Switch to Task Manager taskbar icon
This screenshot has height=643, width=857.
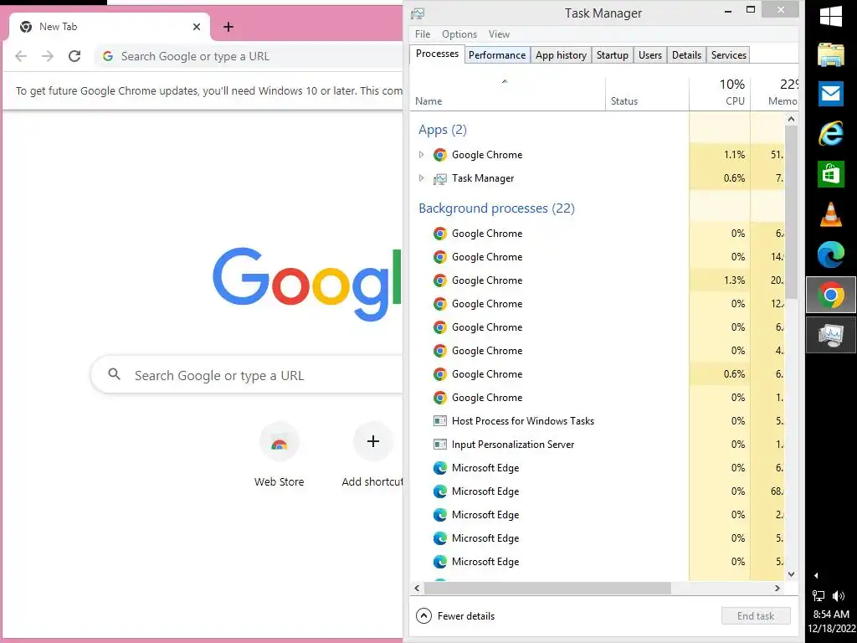click(831, 335)
